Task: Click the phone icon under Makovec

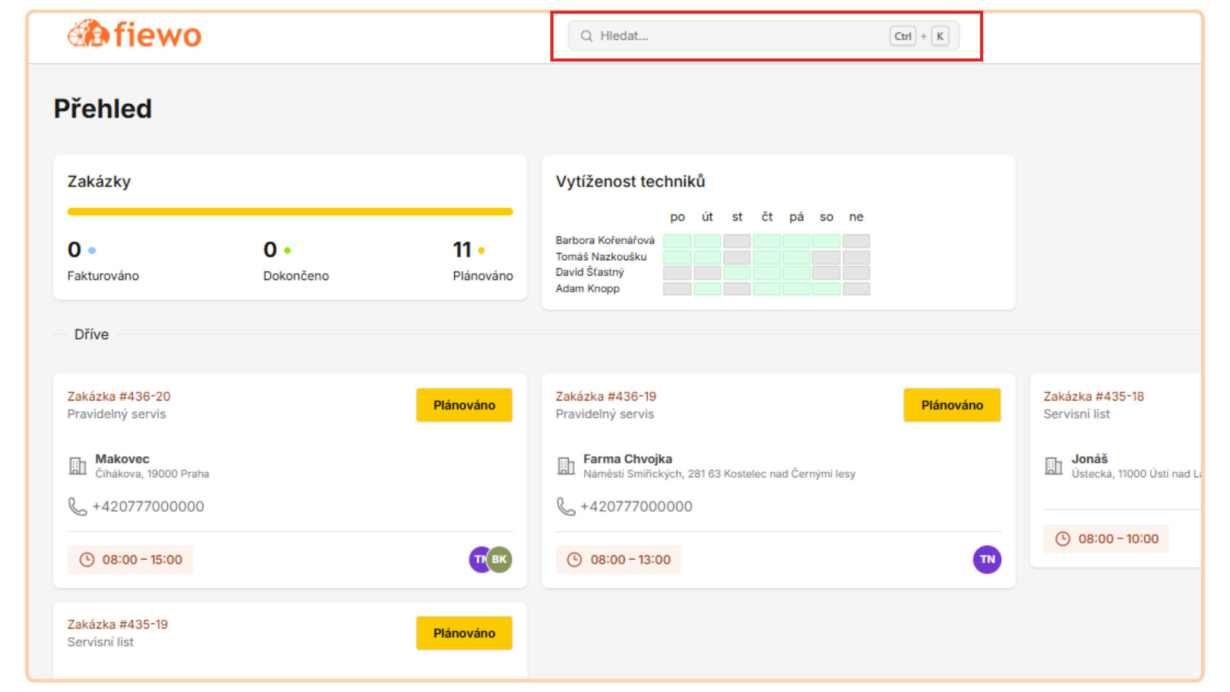Action: tap(78, 507)
